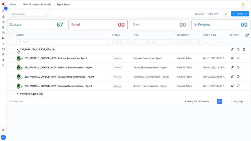251x141 pixels.
Task: Open the Filter Type dropdown
Action: [x=153, y=42]
